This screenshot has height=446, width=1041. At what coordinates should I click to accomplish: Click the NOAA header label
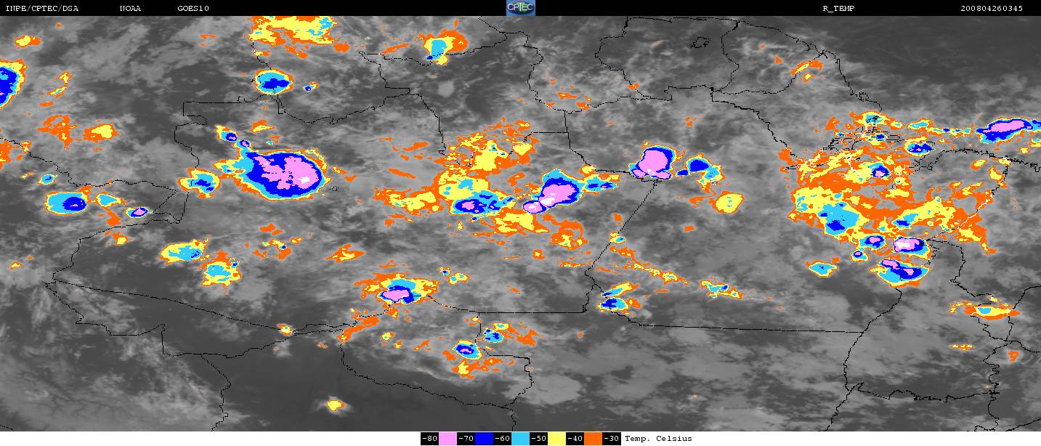tap(131, 8)
